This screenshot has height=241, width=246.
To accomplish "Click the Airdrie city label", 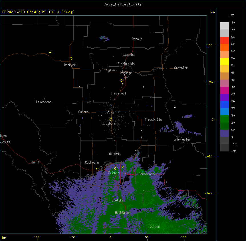I will [x=115, y=154].
